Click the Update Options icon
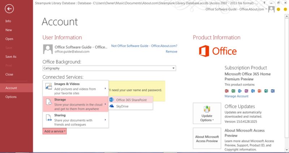 tap(207, 109)
